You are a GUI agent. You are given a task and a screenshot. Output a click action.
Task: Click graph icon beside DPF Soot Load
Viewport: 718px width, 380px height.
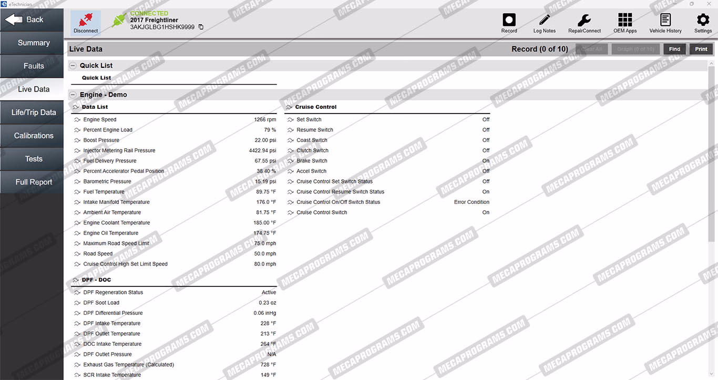click(77, 303)
